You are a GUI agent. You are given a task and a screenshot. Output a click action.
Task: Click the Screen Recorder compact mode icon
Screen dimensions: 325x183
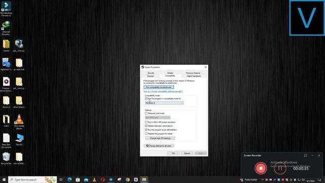[306, 156]
